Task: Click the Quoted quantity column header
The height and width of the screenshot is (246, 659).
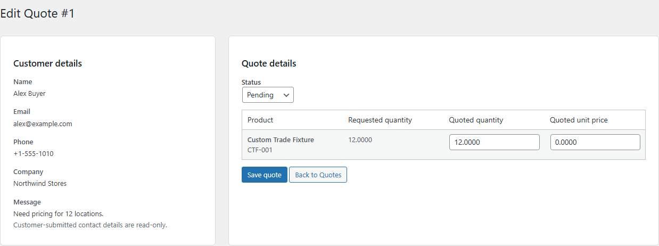Action: [x=476, y=120]
